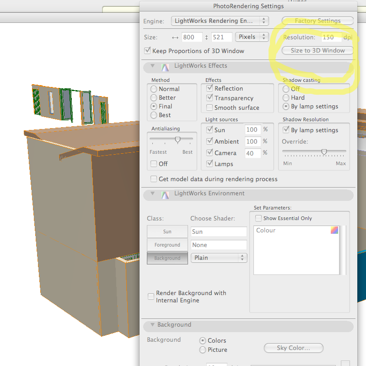Disable the Reflection effect
The image size is (366, 366).
tap(210, 88)
